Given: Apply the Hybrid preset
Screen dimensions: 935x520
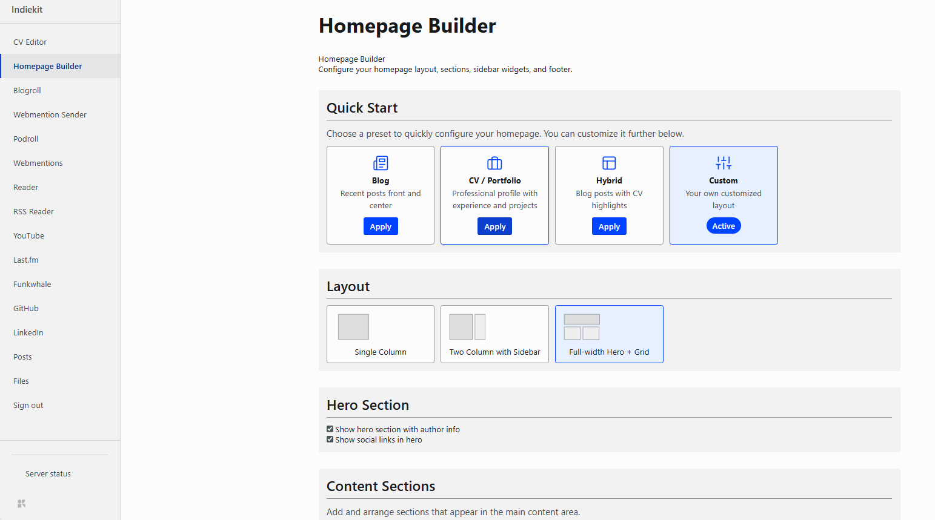Looking at the screenshot, I should pos(609,226).
